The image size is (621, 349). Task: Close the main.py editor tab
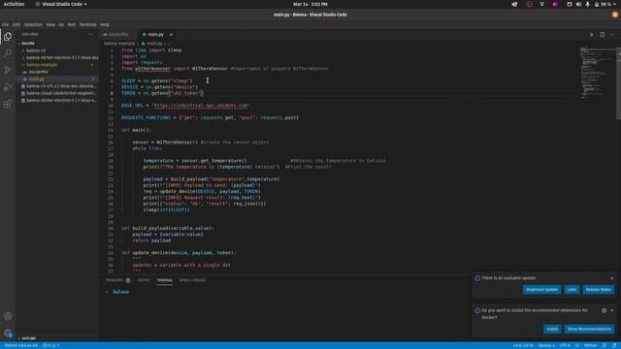click(x=171, y=35)
